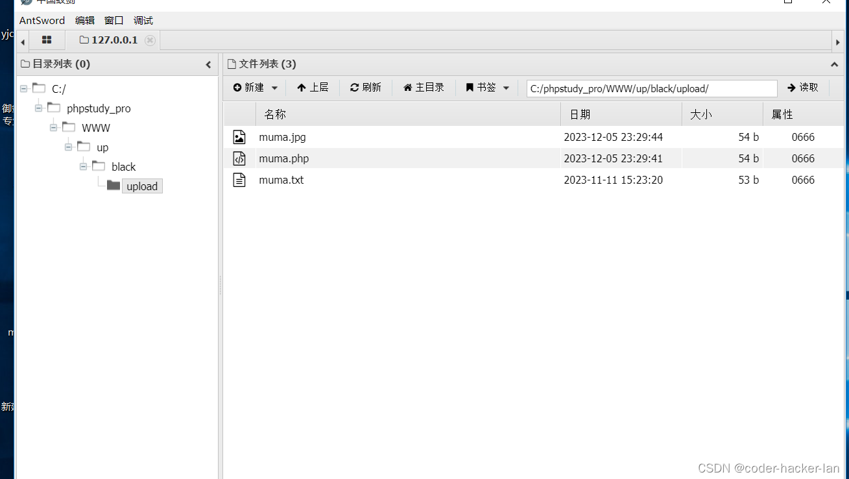The image size is (849, 479).
Task: Refresh the file list with 刷新
Action: coord(366,88)
